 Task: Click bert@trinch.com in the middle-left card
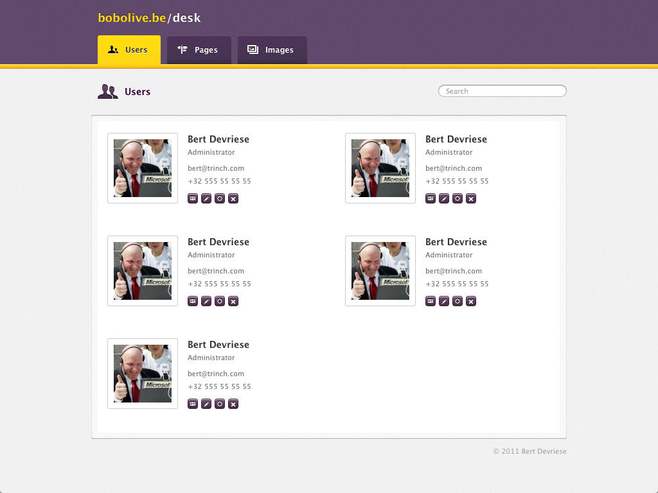coord(216,271)
